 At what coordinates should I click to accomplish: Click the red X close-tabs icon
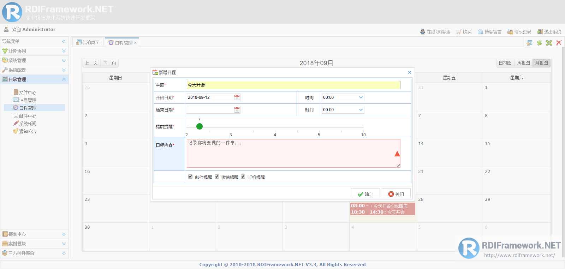coord(559,43)
